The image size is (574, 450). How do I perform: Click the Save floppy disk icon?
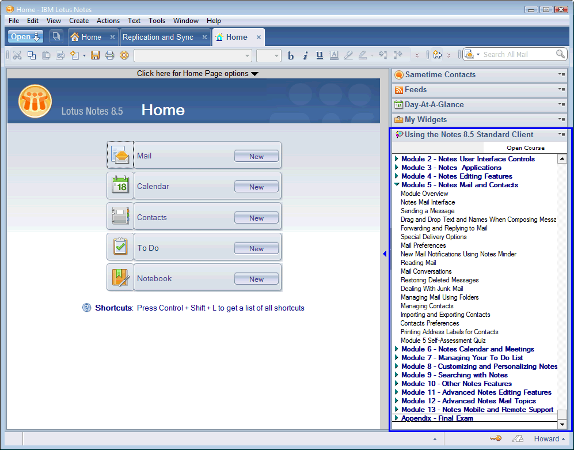(x=95, y=55)
